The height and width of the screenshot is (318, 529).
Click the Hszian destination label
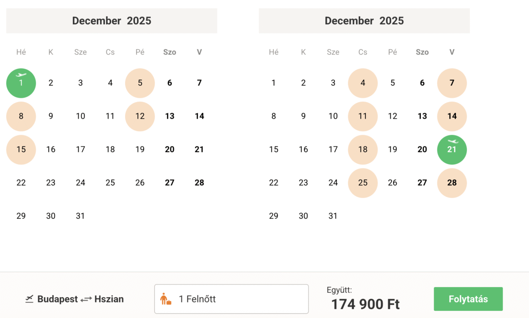[x=109, y=299]
